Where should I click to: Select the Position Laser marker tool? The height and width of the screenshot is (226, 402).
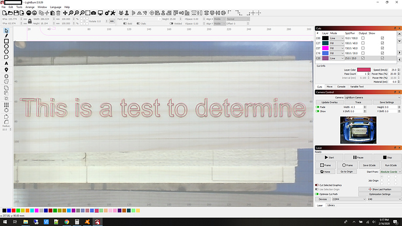[x=6, y=70]
